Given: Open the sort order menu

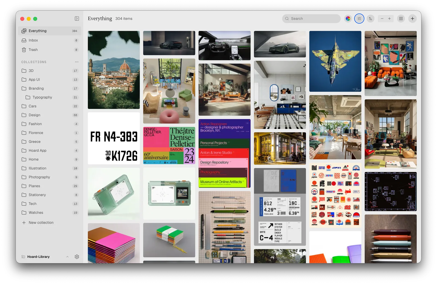Looking at the screenshot, I should click(370, 19).
